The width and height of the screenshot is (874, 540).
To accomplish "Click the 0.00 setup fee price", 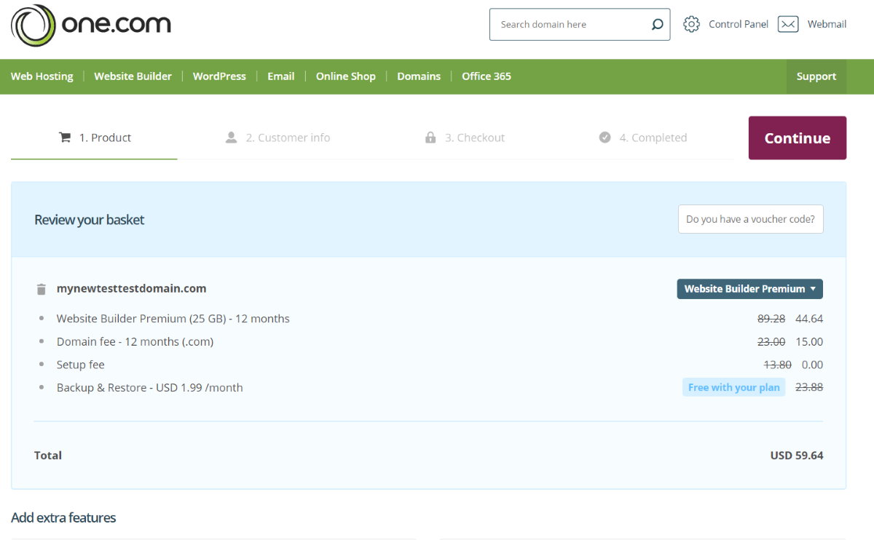I will [812, 365].
